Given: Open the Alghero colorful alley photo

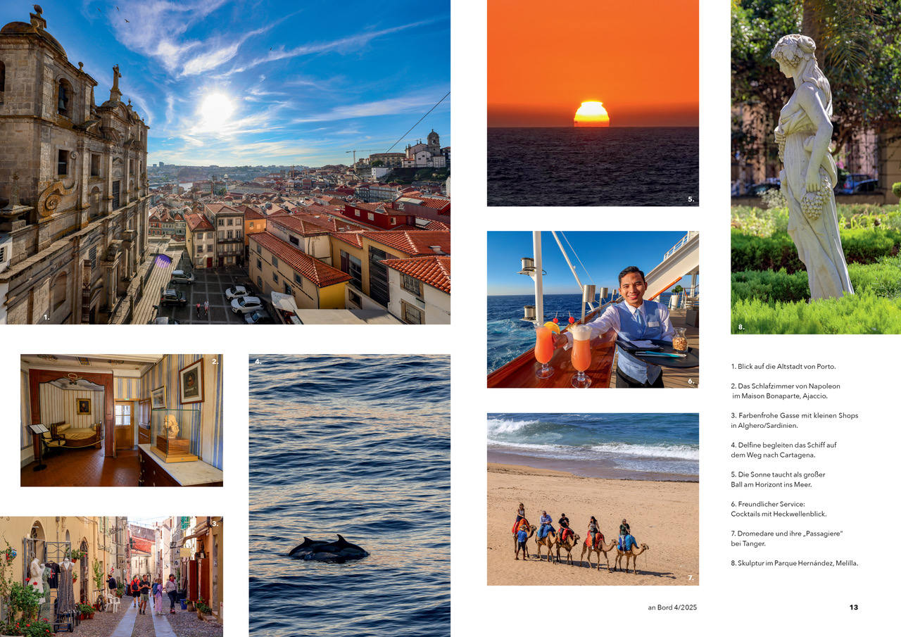Looking at the screenshot, I should [111, 576].
